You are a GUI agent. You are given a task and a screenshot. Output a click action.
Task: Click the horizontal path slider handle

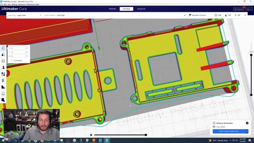(x=146, y=135)
